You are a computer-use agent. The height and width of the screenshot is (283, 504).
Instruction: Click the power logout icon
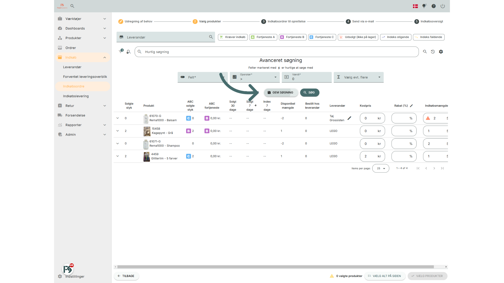click(x=443, y=6)
